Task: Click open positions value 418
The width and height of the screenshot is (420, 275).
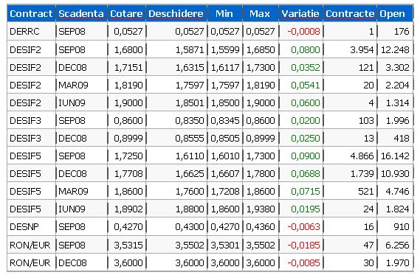Action: point(402,139)
